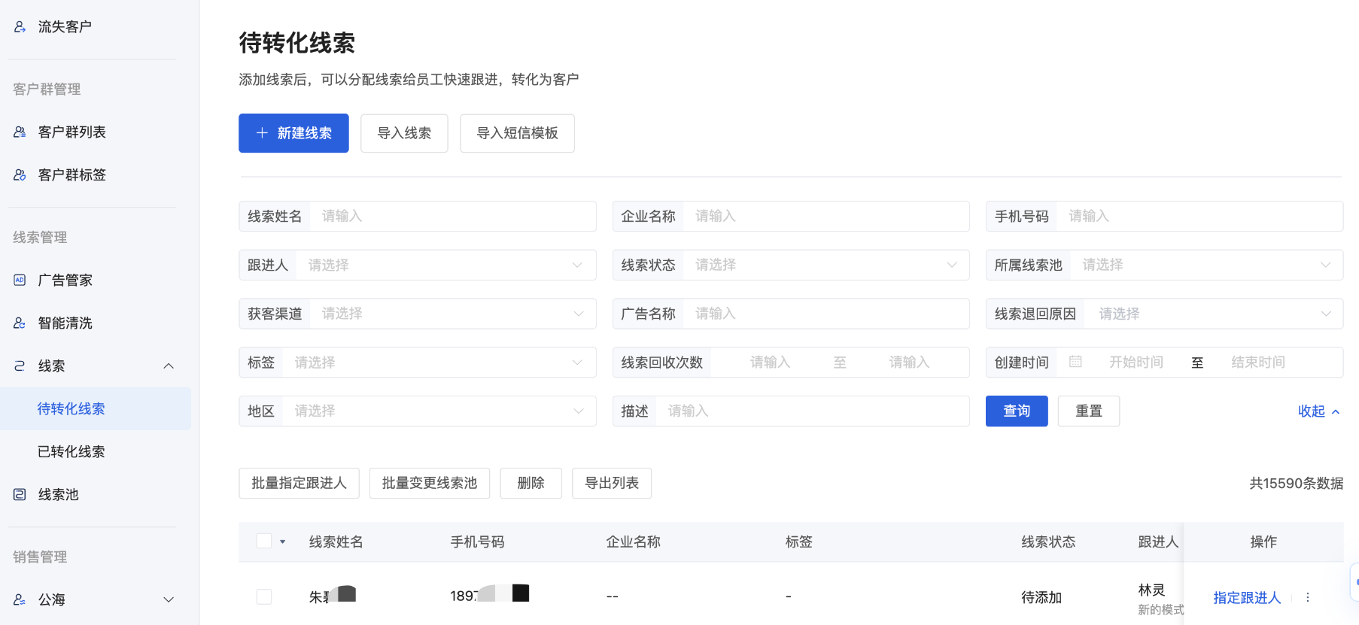Click the plus icon on 新建线索
The width and height of the screenshot is (1359, 625).
pyautogui.click(x=262, y=133)
